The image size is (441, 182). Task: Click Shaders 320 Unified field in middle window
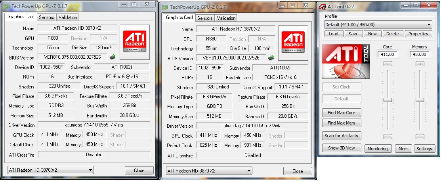tap(218, 87)
